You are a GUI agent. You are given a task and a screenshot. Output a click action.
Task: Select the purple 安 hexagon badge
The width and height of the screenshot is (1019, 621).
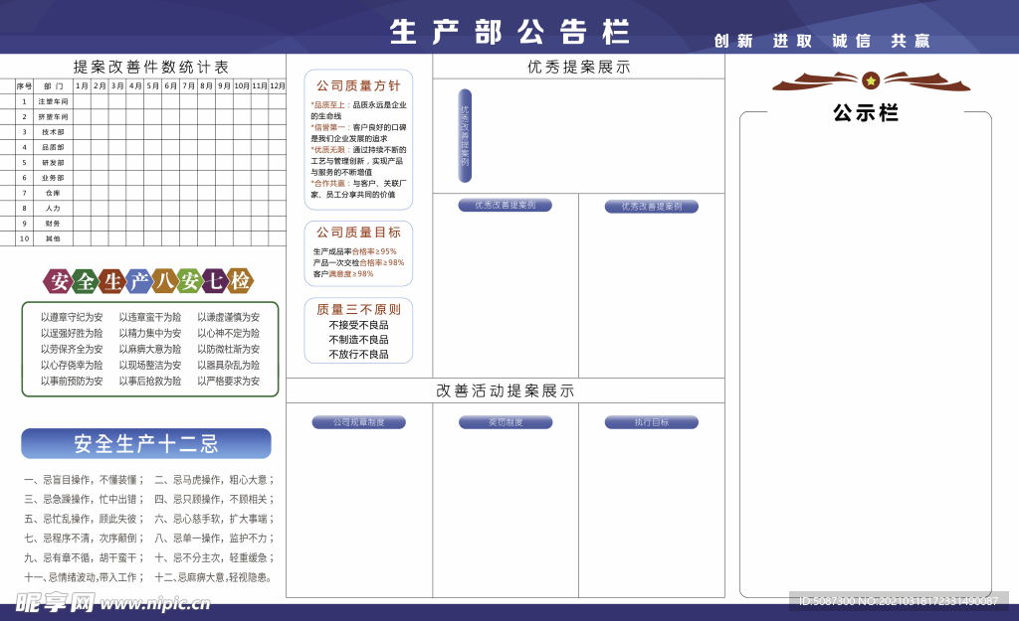coord(60,281)
